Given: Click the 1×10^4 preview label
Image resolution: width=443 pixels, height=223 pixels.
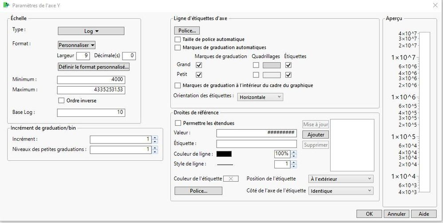Looking at the screenshot, I should (403, 177).
